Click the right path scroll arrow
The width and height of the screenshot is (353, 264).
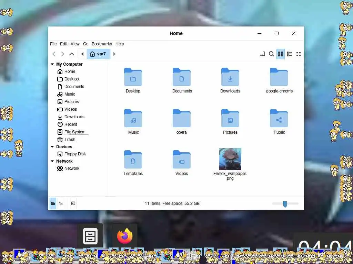[114, 54]
